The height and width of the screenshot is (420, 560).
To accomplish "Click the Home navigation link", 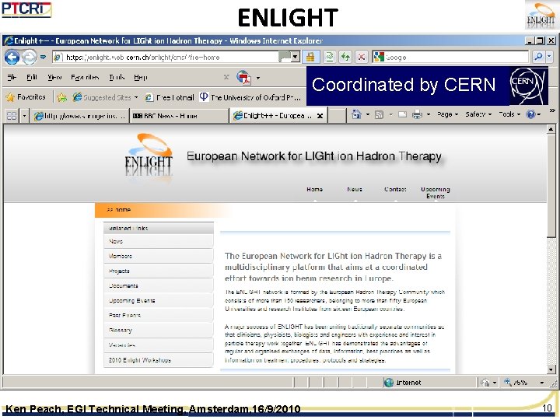I will (315, 189).
